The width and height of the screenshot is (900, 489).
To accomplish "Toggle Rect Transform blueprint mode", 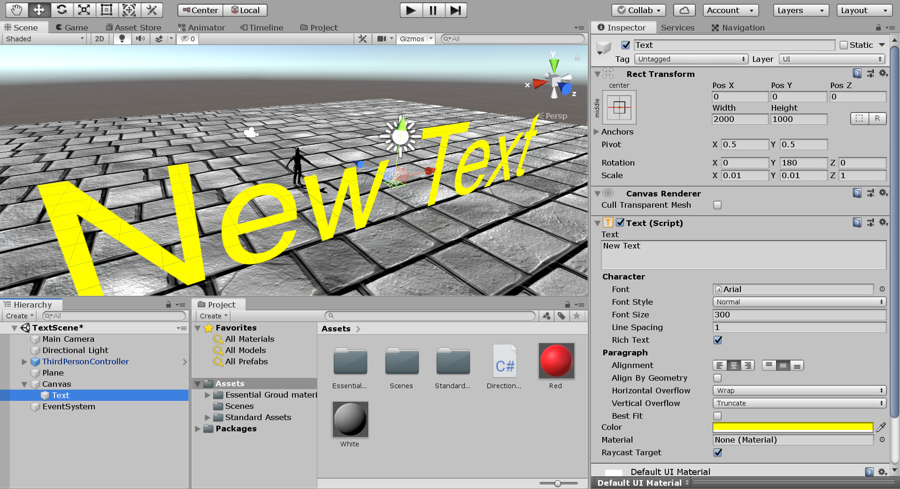I will pos(859,118).
